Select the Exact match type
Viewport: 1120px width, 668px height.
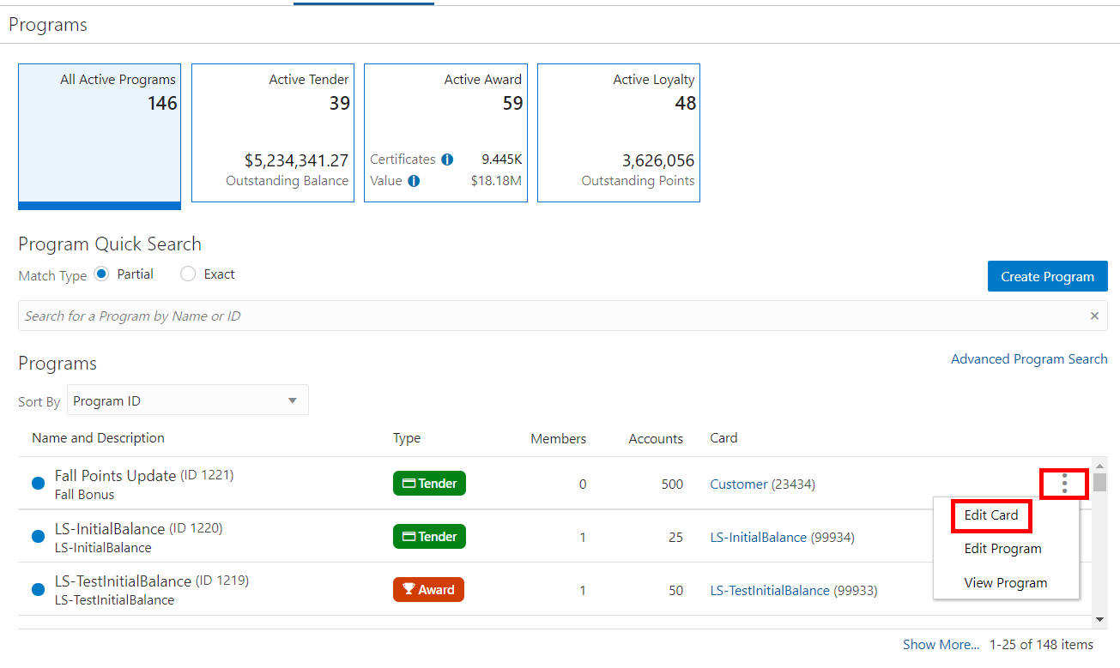(189, 274)
